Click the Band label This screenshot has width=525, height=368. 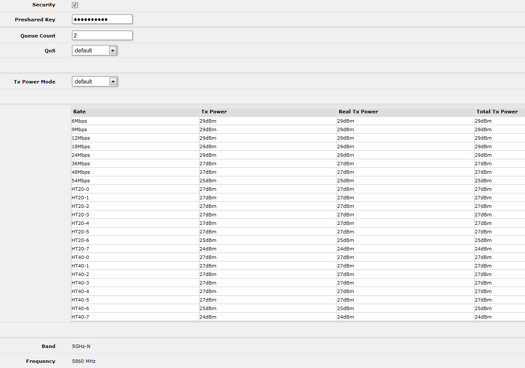click(x=49, y=346)
